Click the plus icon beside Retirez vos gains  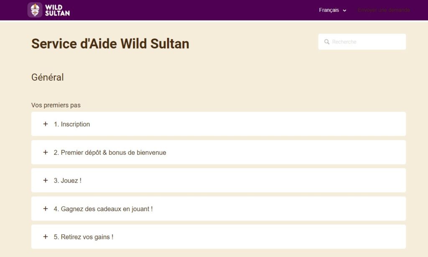[46, 237]
